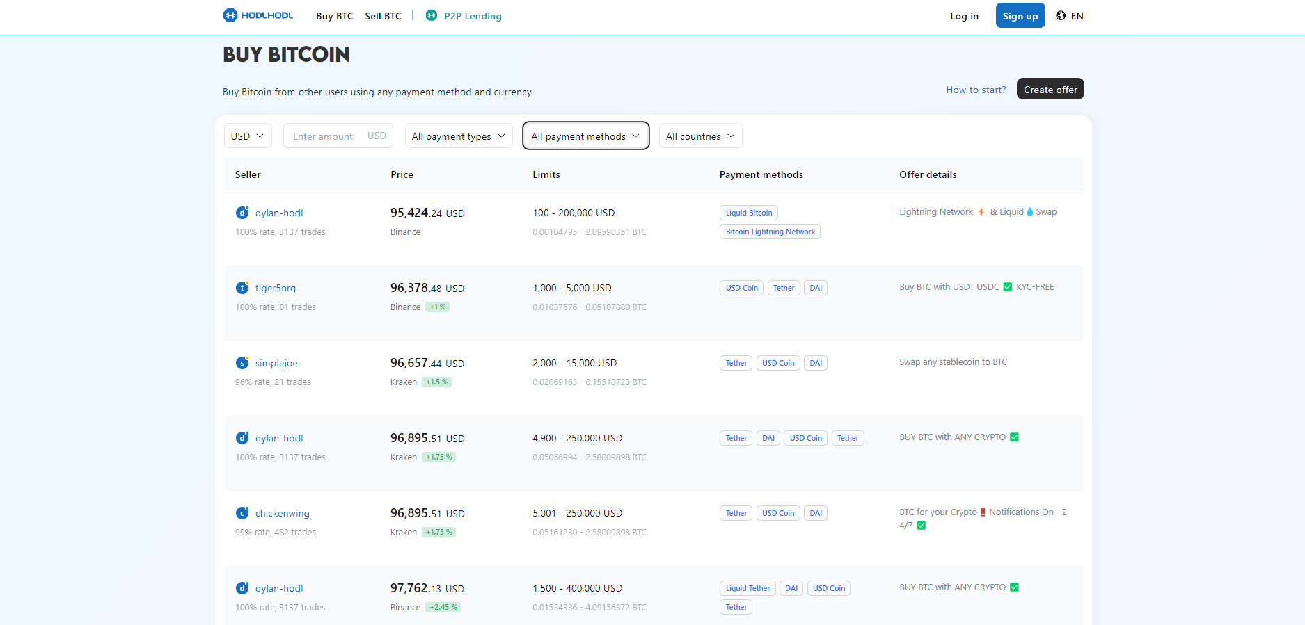The width and height of the screenshot is (1305, 625).
Task: Click the globe language icon
Action: point(1061,15)
